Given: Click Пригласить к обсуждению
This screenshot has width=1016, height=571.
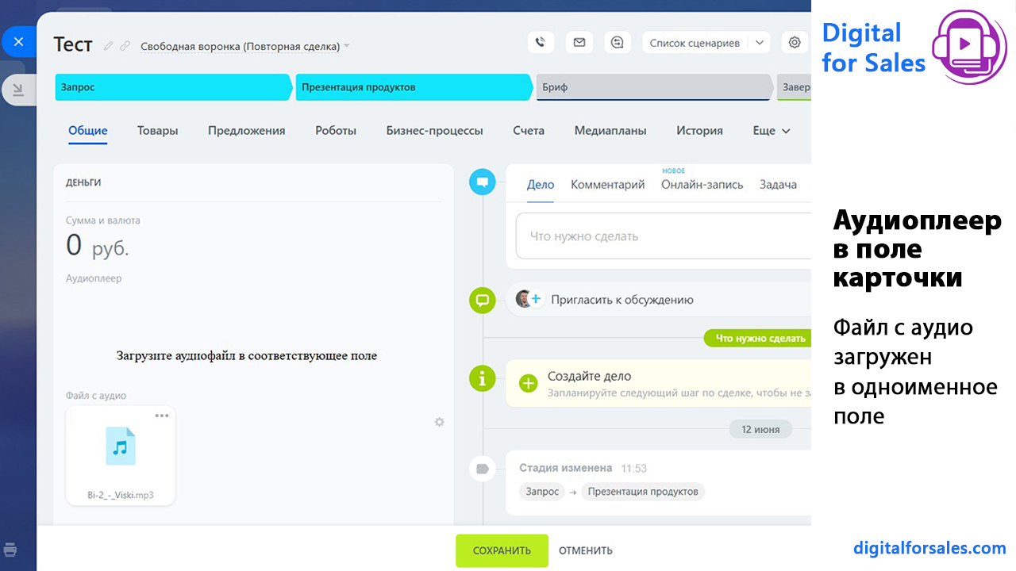Looking at the screenshot, I should click(x=622, y=300).
